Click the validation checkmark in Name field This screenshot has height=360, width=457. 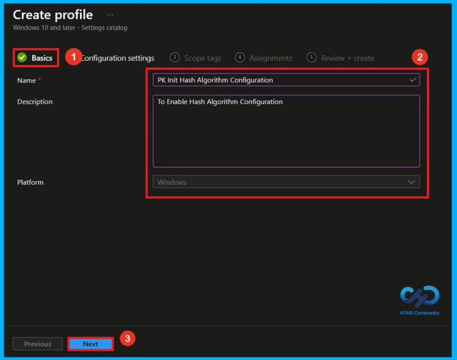click(x=413, y=80)
